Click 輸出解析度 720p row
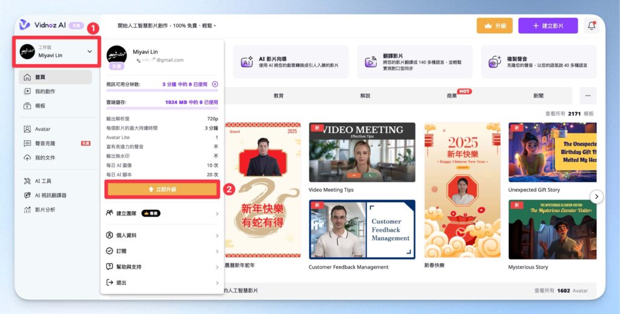 tap(162, 119)
